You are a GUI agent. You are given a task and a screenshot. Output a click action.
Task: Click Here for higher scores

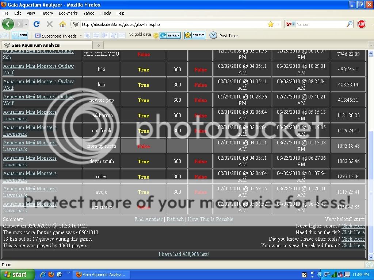click(352, 226)
